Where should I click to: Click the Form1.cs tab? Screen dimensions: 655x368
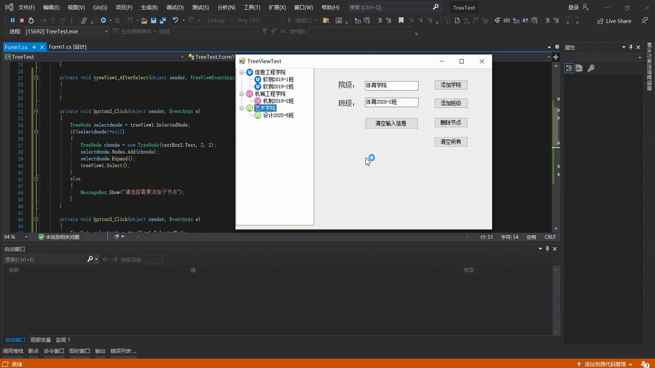point(16,47)
